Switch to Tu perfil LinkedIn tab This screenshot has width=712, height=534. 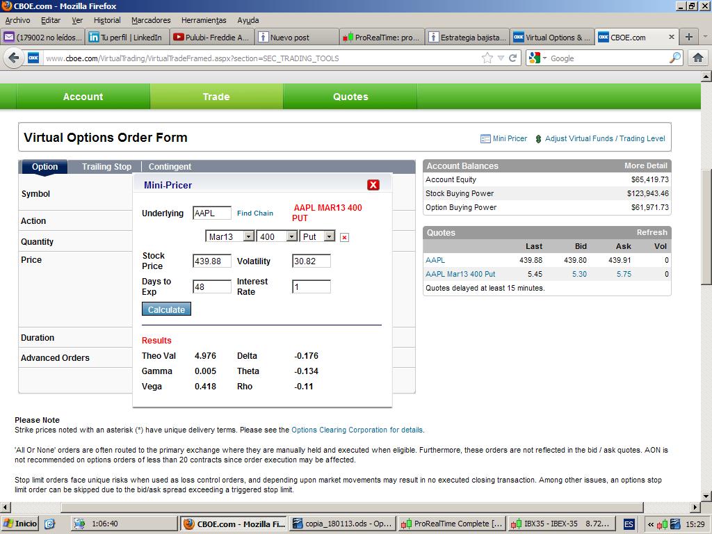coord(127,38)
